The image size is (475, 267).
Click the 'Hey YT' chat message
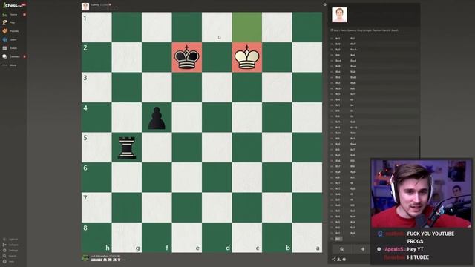pyautogui.click(x=415, y=249)
